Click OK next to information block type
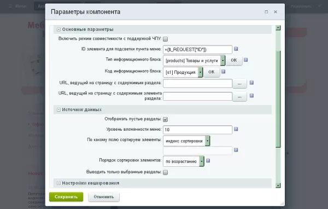This screenshot has width=328, height=209. click(x=234, y=61)
